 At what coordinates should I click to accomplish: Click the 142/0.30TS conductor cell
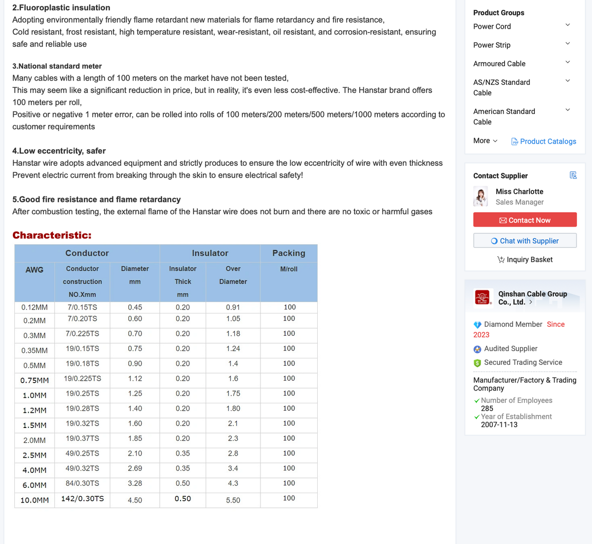(82, 499)
